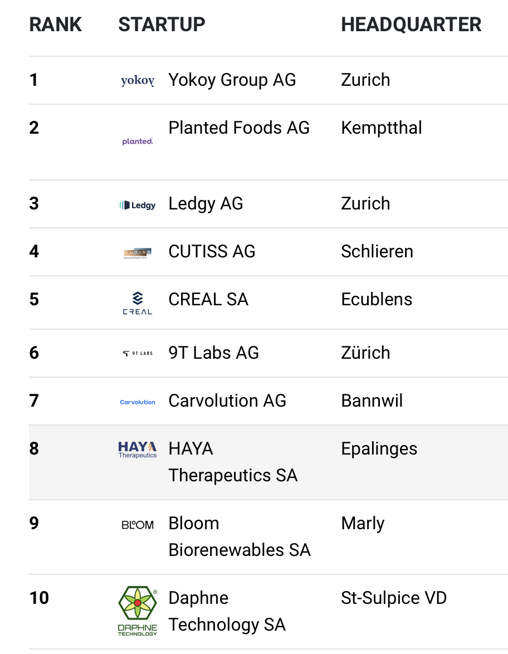Open Bloom Biorenewables SA link
The image size is (508, 654).
240,536
